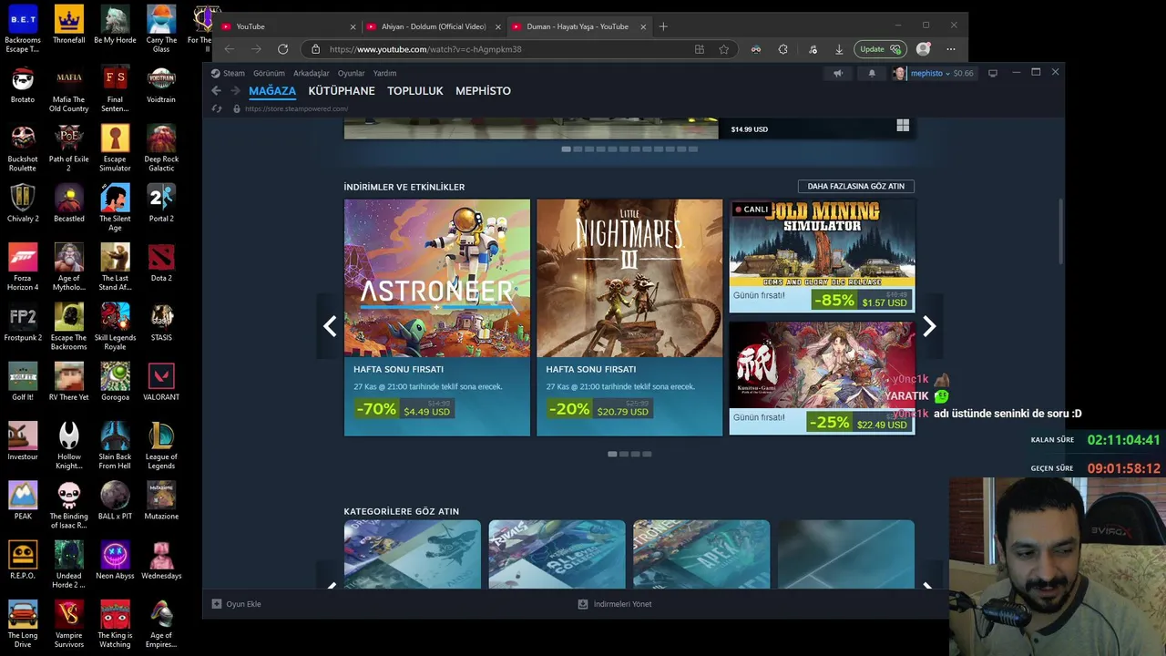Select first deals carousel page dot
The height and width of the screenshot is (656, 1166).
point(612,454)
